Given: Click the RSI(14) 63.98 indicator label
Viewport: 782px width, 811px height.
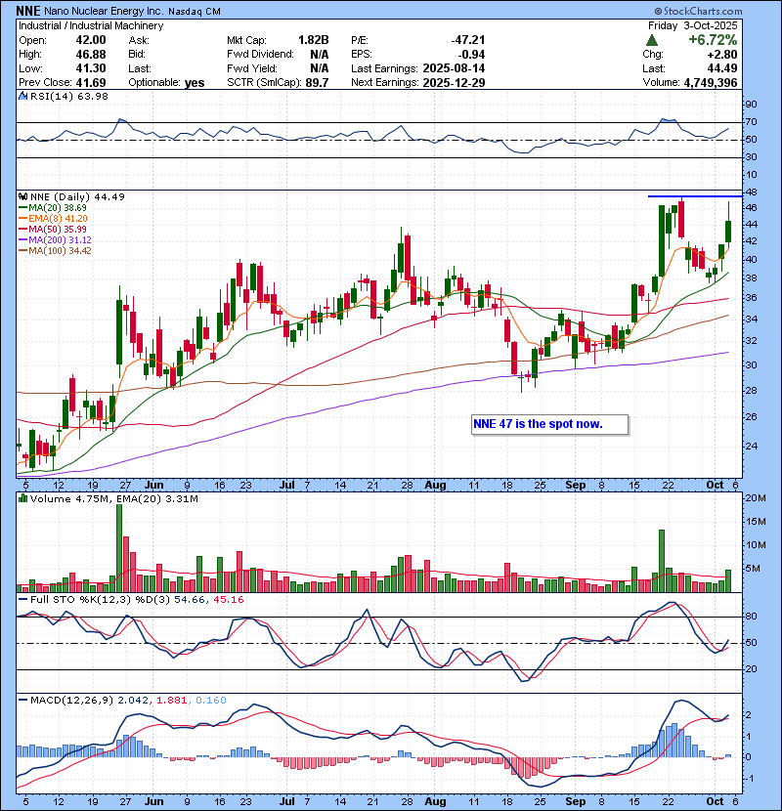Looking at the screenshot, I should click(68, 96).
